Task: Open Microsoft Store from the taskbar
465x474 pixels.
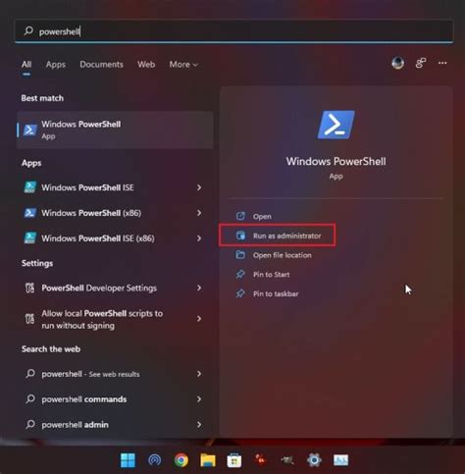Action: coord(234,460)
